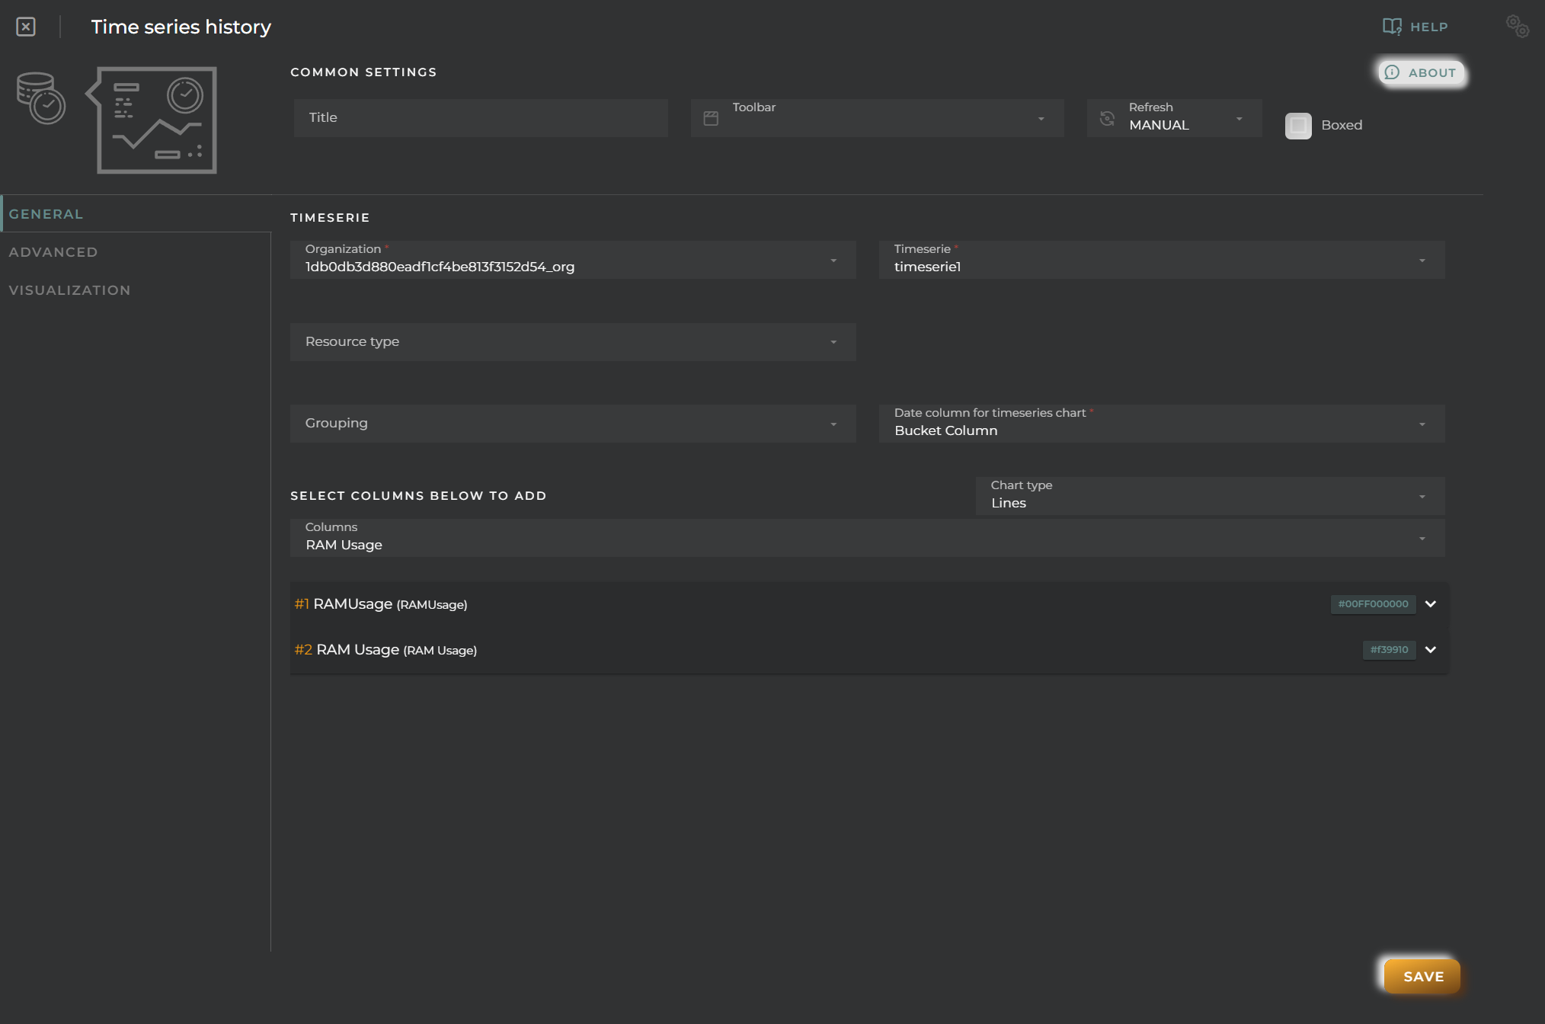Select the VISUALIZATION tab

click(x=70, y=290)
